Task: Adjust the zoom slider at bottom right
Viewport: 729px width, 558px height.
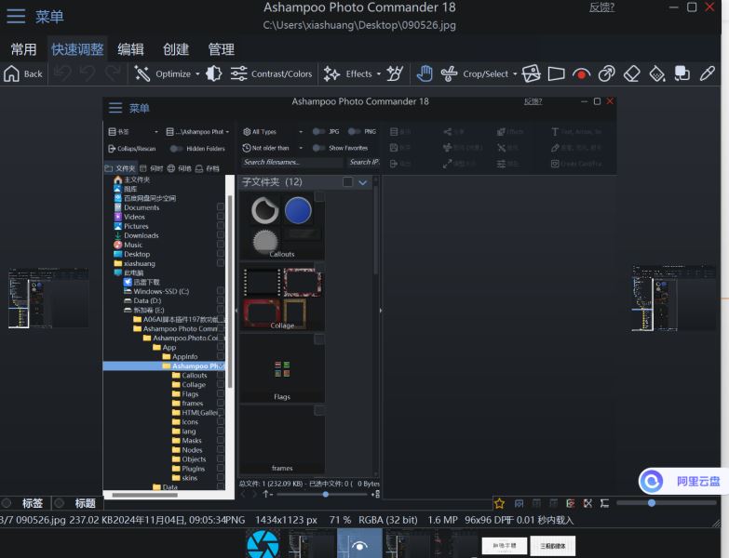Action: tap(652, 503)
